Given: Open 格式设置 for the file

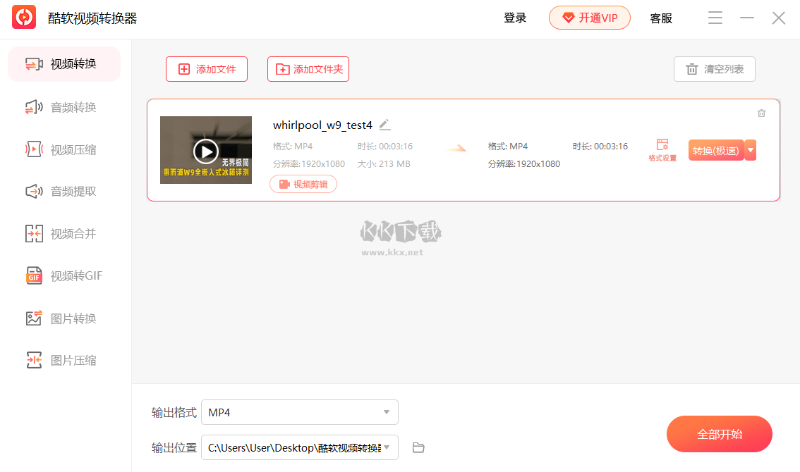Looking at the screenshot, I should (662, 150).
